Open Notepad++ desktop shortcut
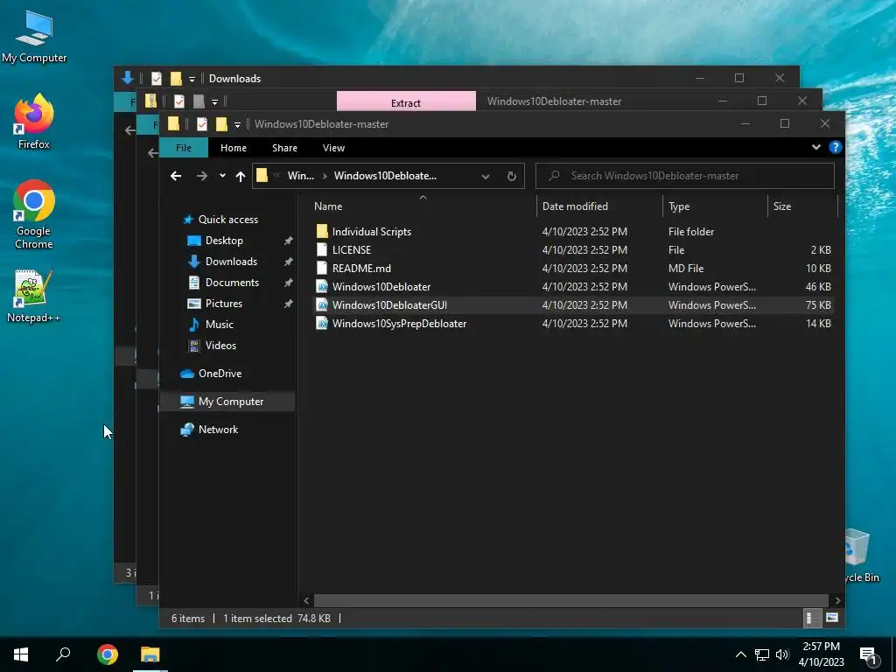896x672 pixels. pos(34,296)
